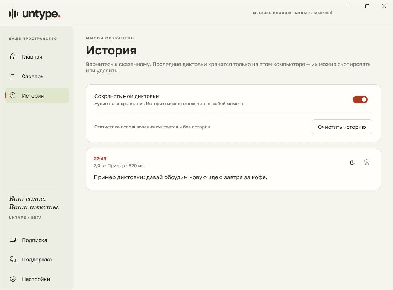Click the clock icon beside История
This screenshot has width=393, height=290.
click(13, 95)
